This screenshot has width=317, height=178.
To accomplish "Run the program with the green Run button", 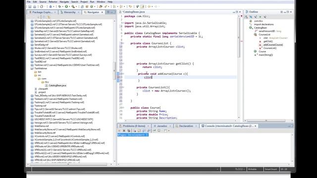I will pos(66,6).
